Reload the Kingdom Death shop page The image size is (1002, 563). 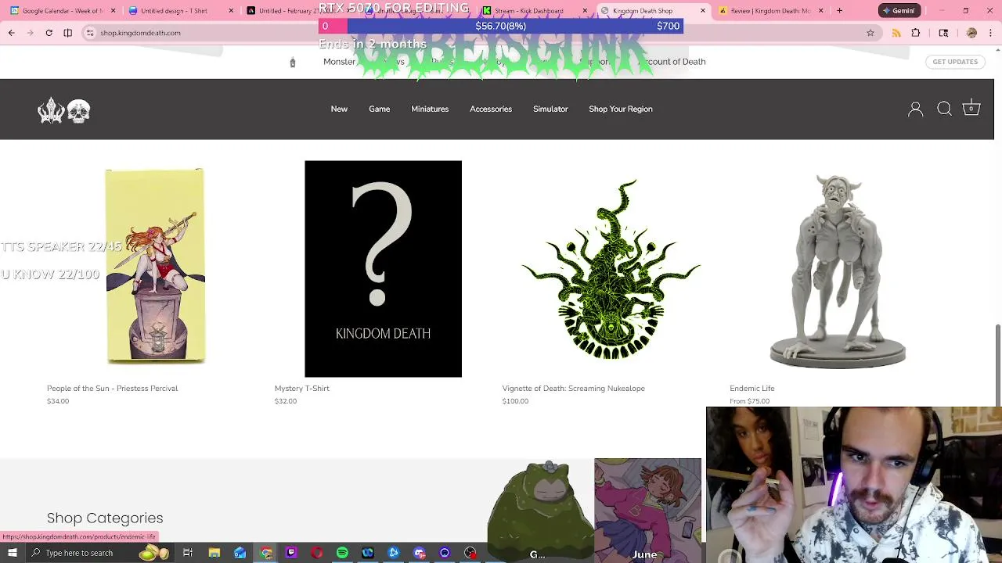(x=49, y=33)
